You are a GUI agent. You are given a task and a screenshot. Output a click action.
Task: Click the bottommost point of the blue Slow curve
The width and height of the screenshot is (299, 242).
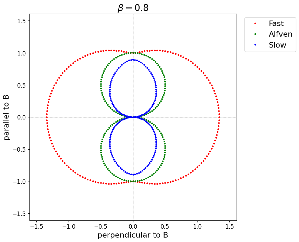(133, 175)
